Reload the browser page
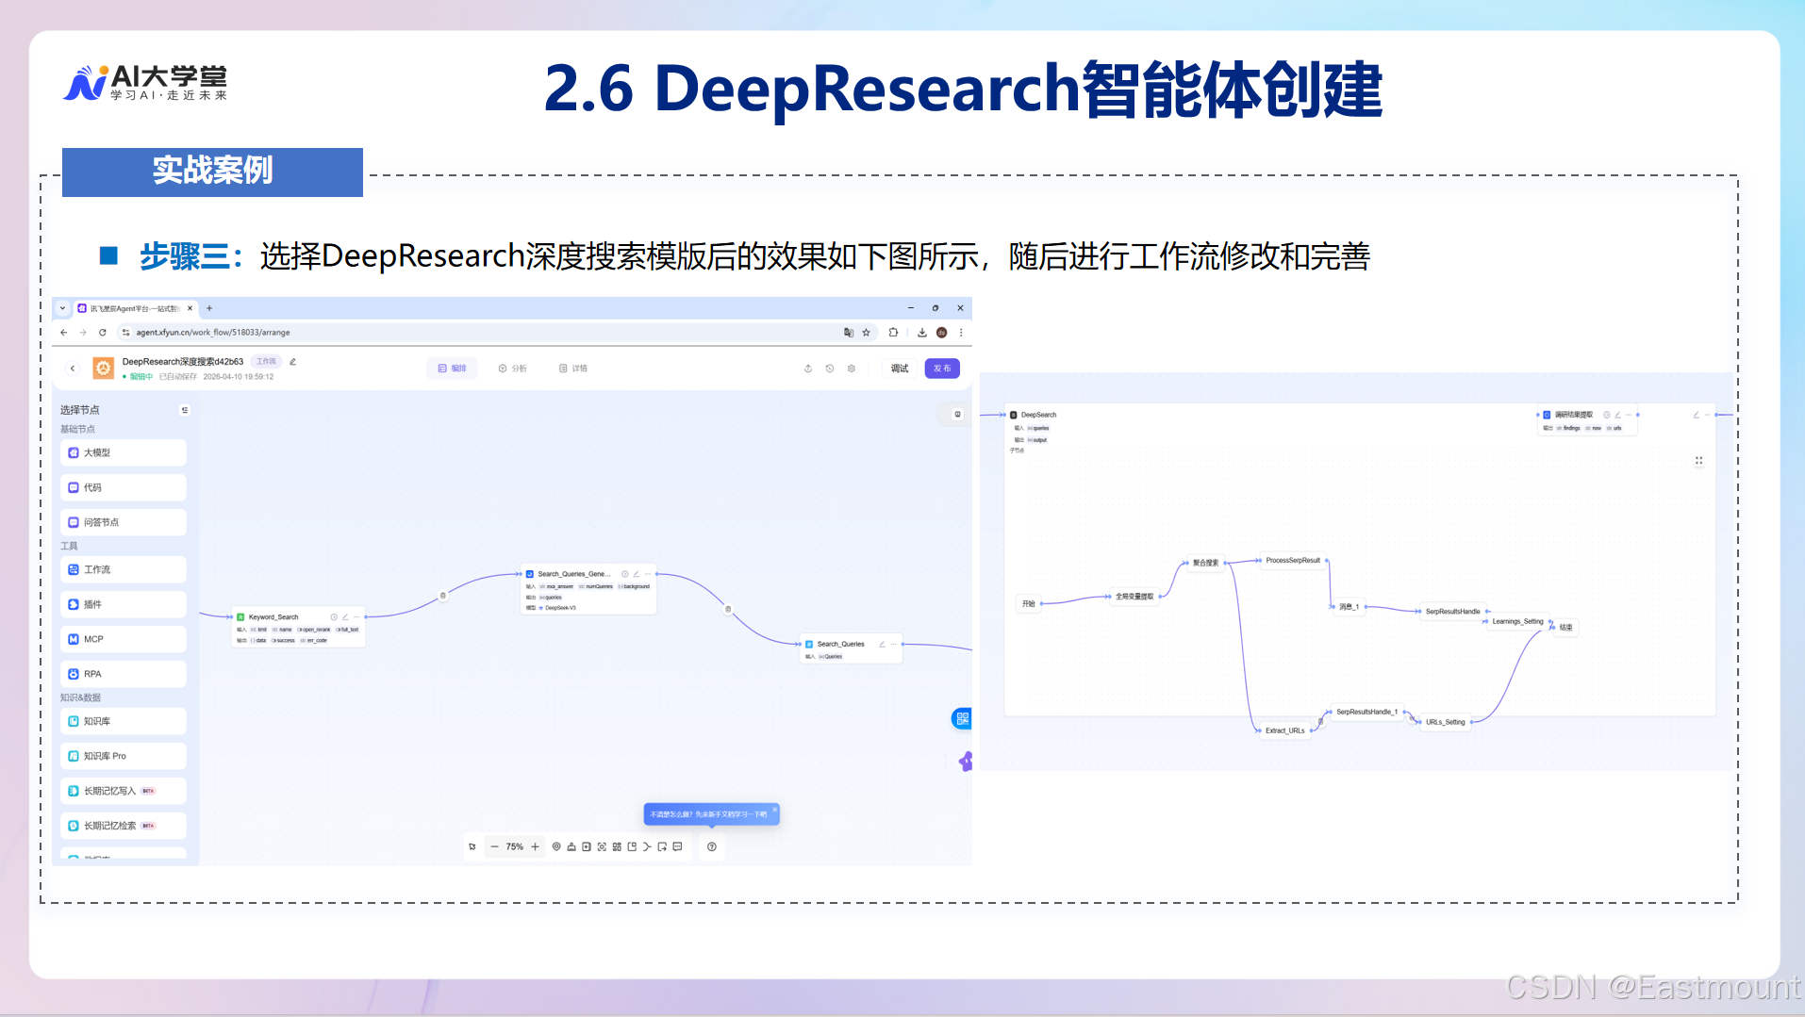Image resolution: width=1805 pixels, height=1017 pixels. (x=103, y=333)
